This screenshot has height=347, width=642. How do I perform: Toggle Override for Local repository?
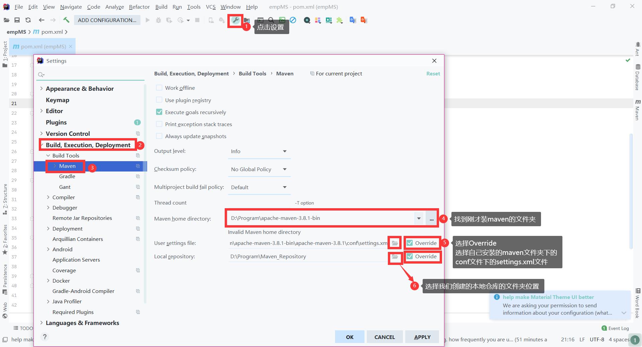pyautogui.click(x=410, y=256)
